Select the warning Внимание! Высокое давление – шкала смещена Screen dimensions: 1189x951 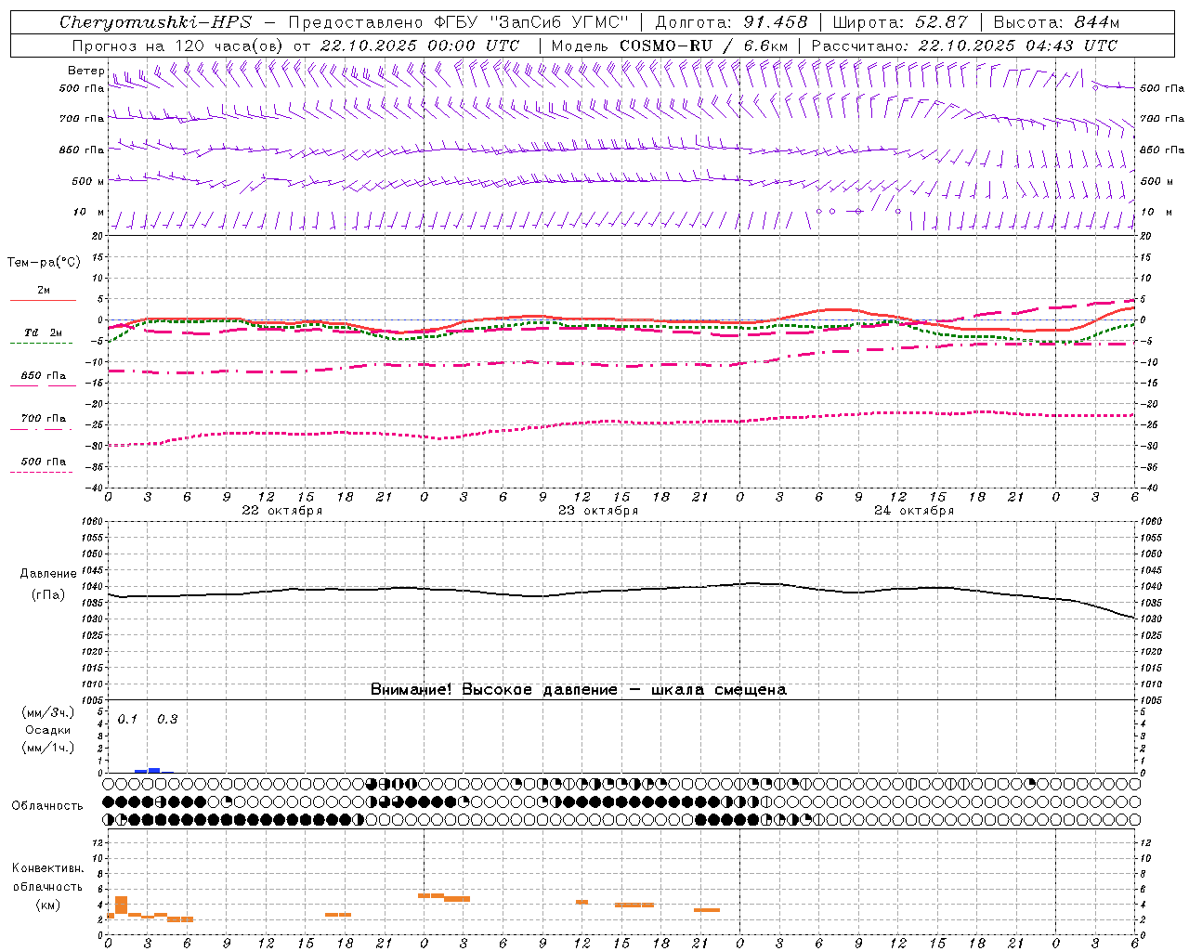click(x=579, y=690)
